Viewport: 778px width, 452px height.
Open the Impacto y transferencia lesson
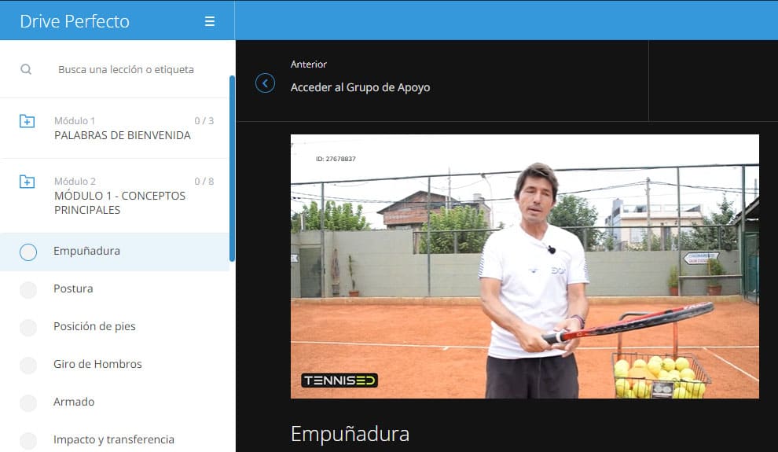(114, 439)
